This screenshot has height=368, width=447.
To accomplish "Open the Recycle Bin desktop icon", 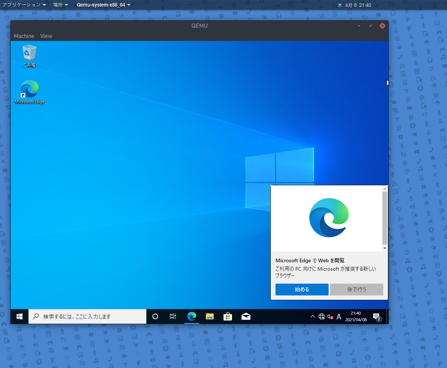I will 29,56.
